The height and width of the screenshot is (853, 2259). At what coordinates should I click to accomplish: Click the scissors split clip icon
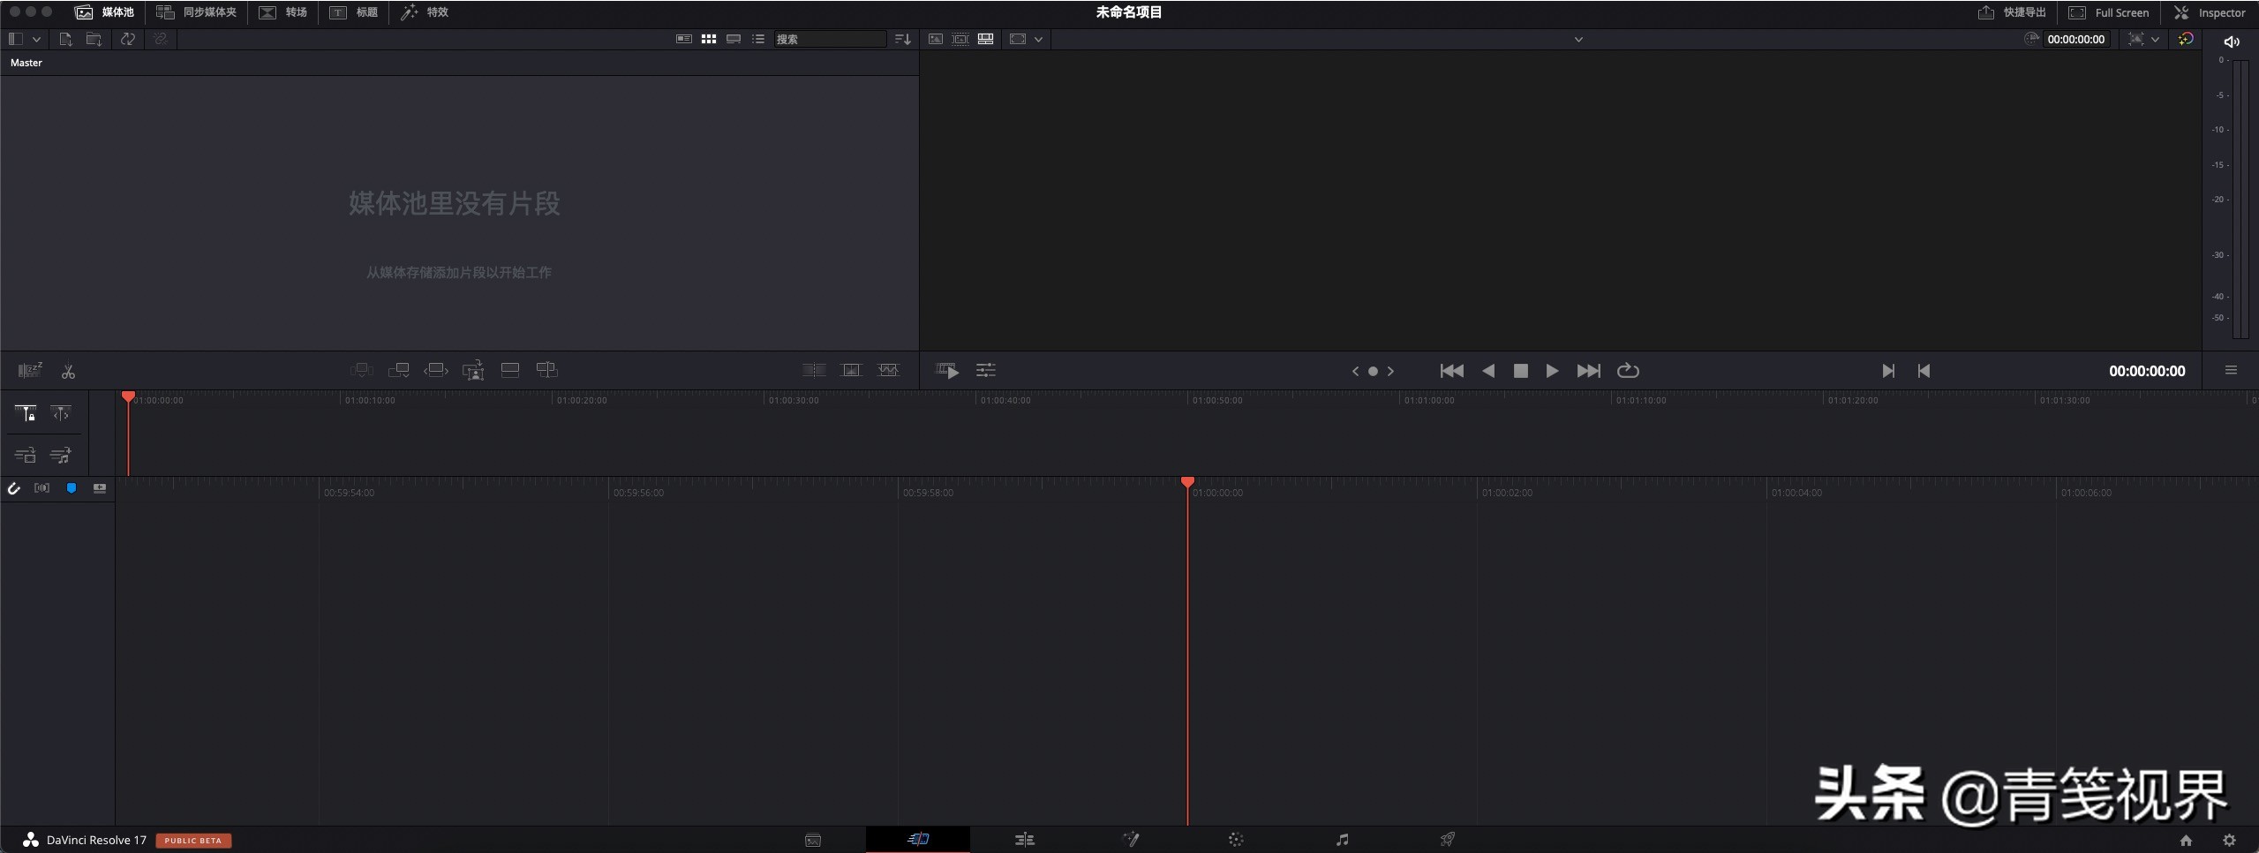(68, 372)
